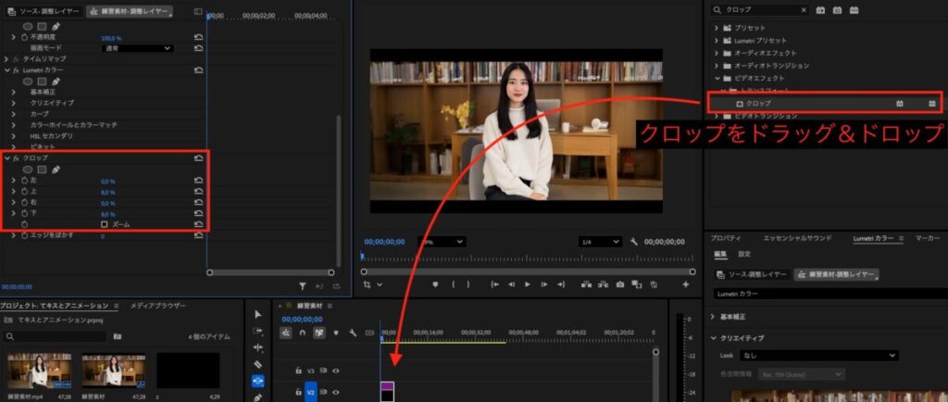This screenshot has height=402, width=948.
Task: Click filter funnel icon in Effect Controls
Action: click(x=302, y=287)
